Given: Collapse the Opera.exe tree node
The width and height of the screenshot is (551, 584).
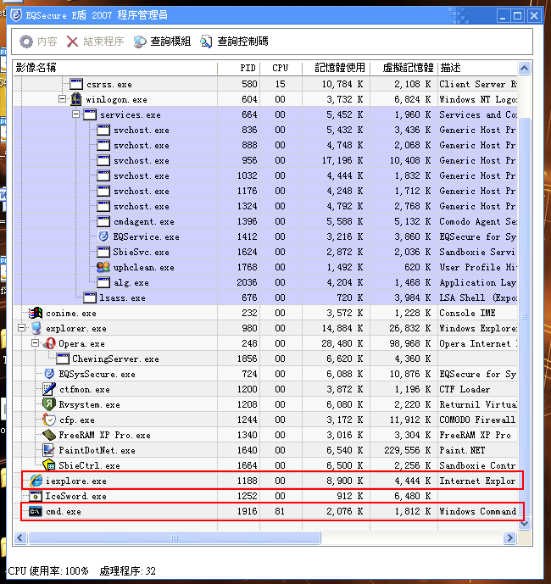Looking at the screenshot, I should pyautogui.click(x=35, y=343).
